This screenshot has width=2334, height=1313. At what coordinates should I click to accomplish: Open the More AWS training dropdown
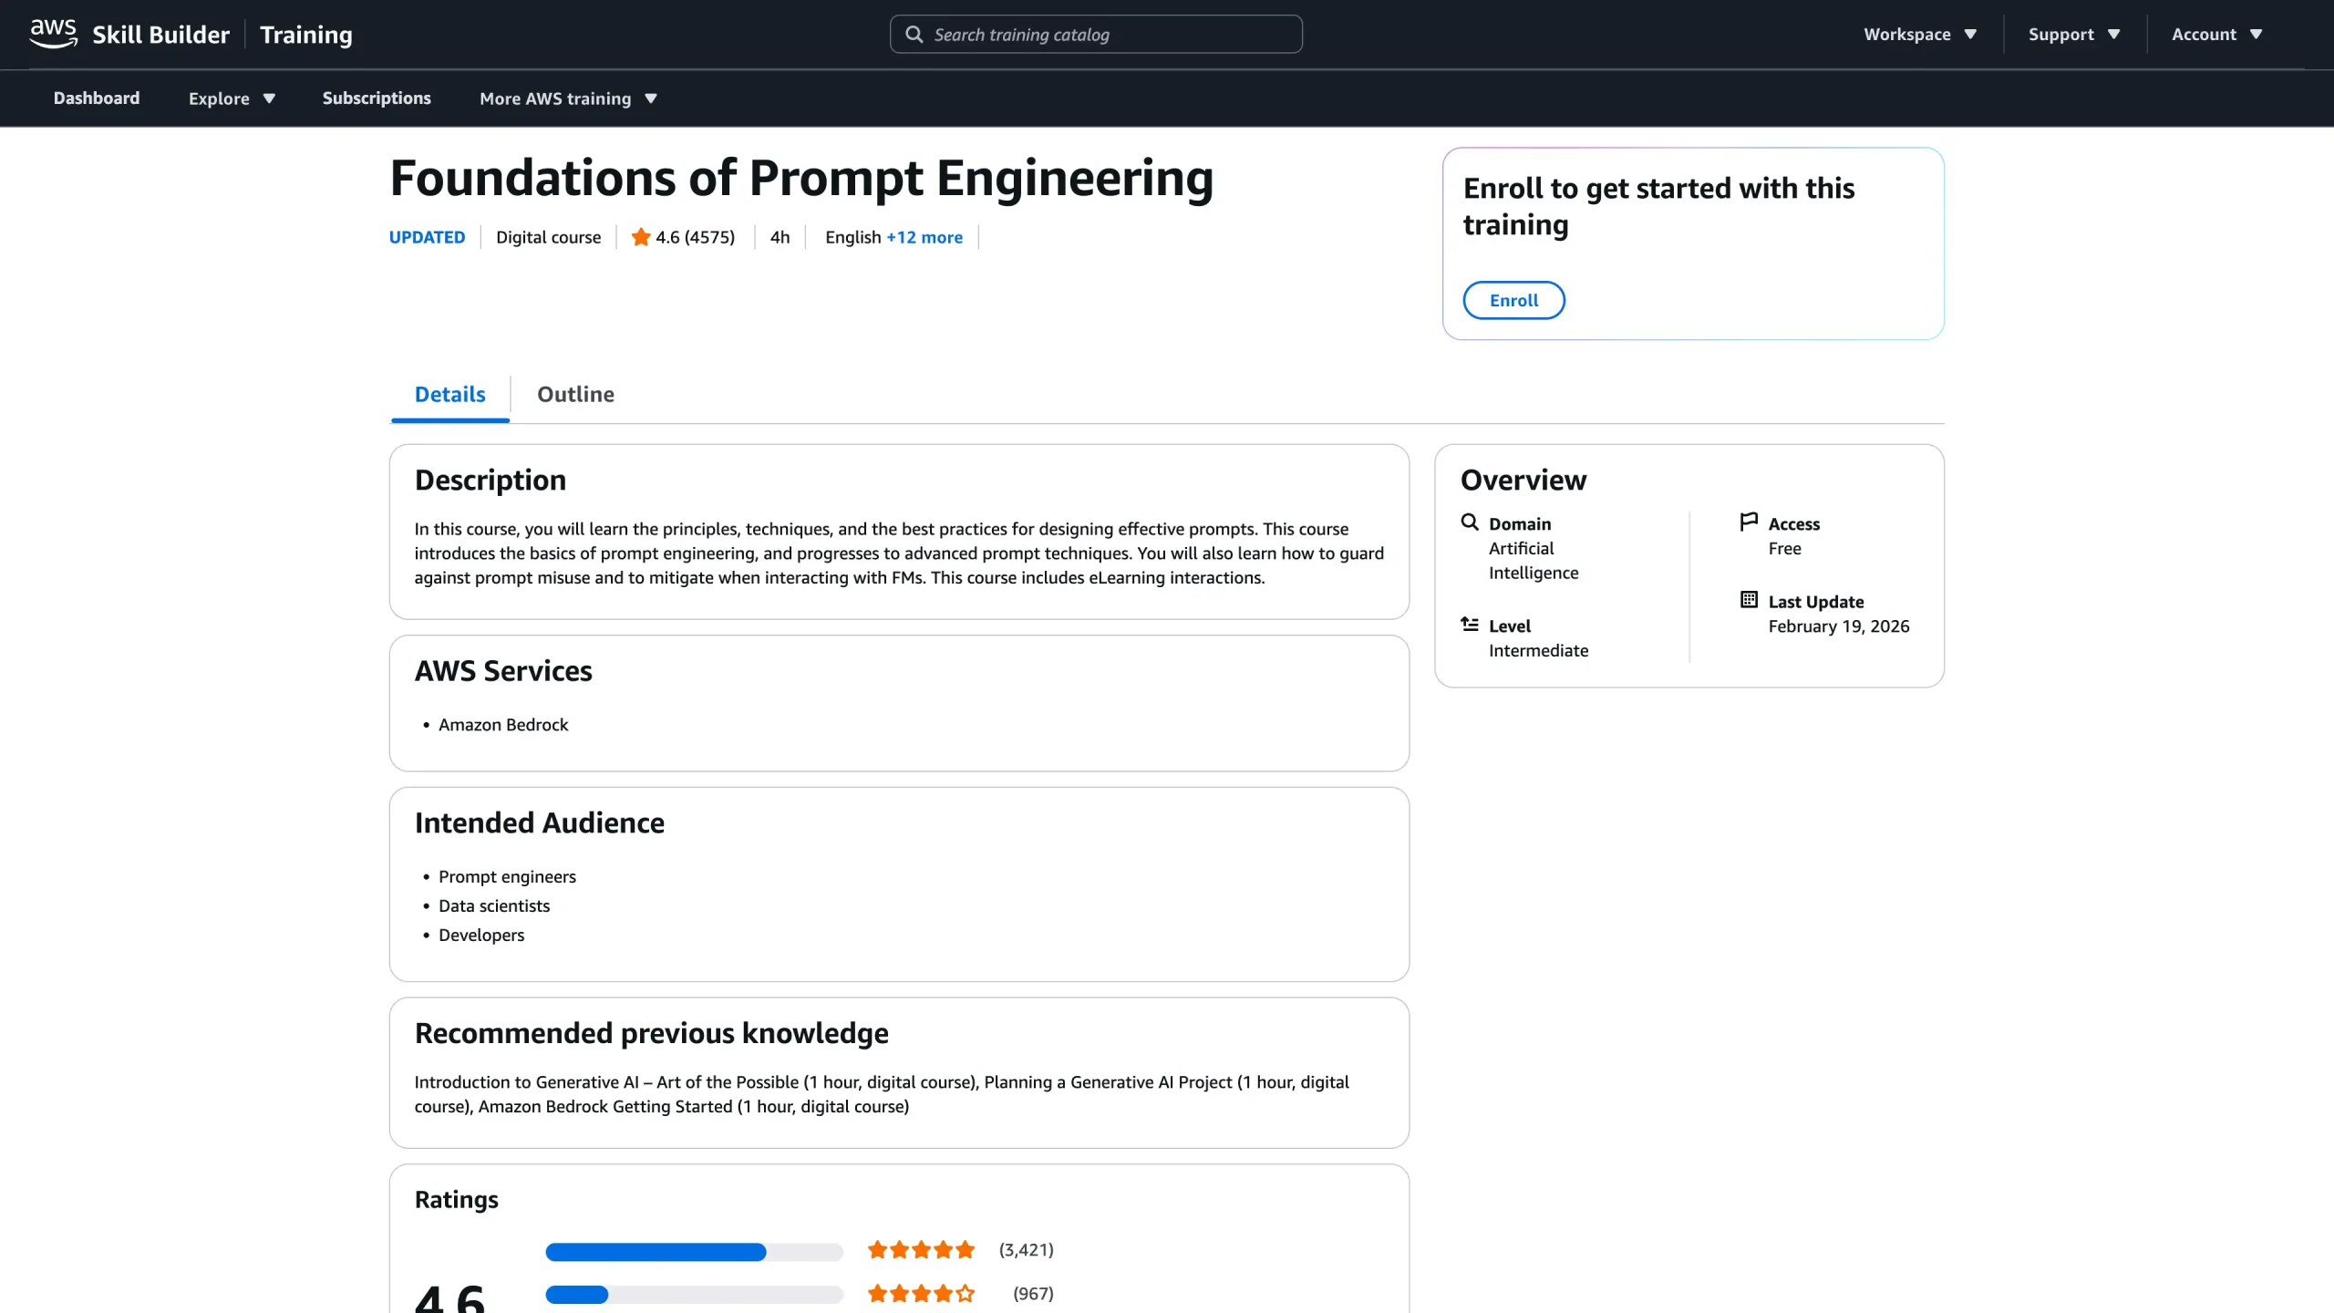pyautogui.click(x=568, y=98)
